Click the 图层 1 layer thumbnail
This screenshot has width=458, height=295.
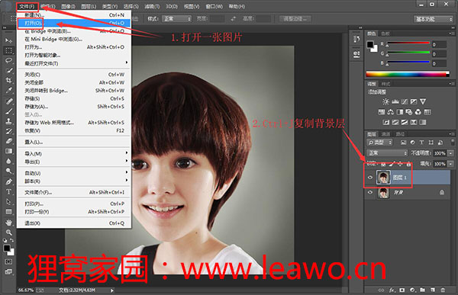tap(383, 178)
